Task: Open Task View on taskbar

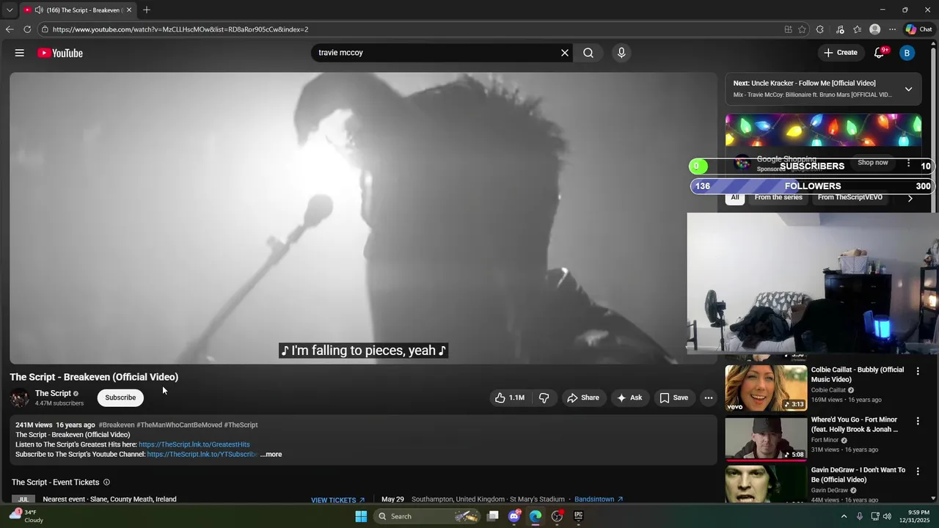Action: tap(493, 516)
